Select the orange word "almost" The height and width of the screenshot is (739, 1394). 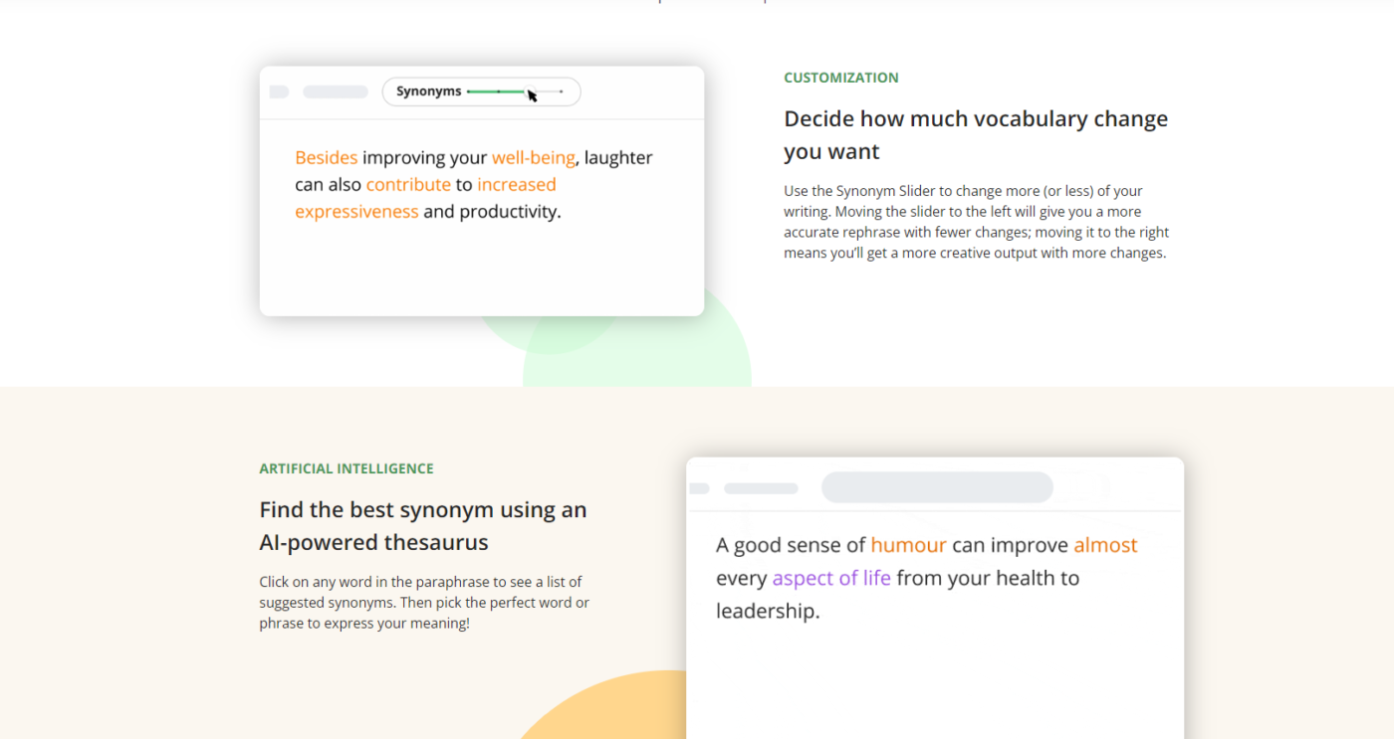click(x=1104, y=545)
